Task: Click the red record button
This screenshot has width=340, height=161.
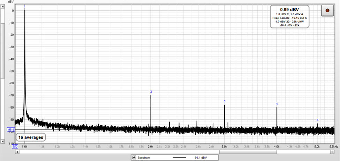Action: point(327,10)
